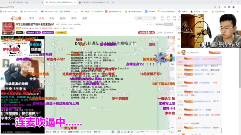The image size is (241, 135).
Task: Click the zoom out minus button
Action: point(147,132)
